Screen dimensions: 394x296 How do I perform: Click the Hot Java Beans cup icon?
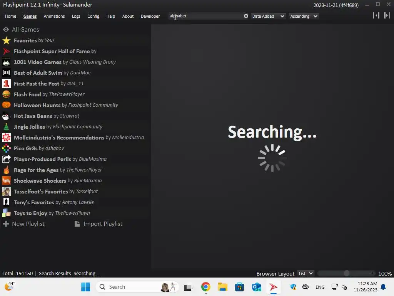click(6, 116)
